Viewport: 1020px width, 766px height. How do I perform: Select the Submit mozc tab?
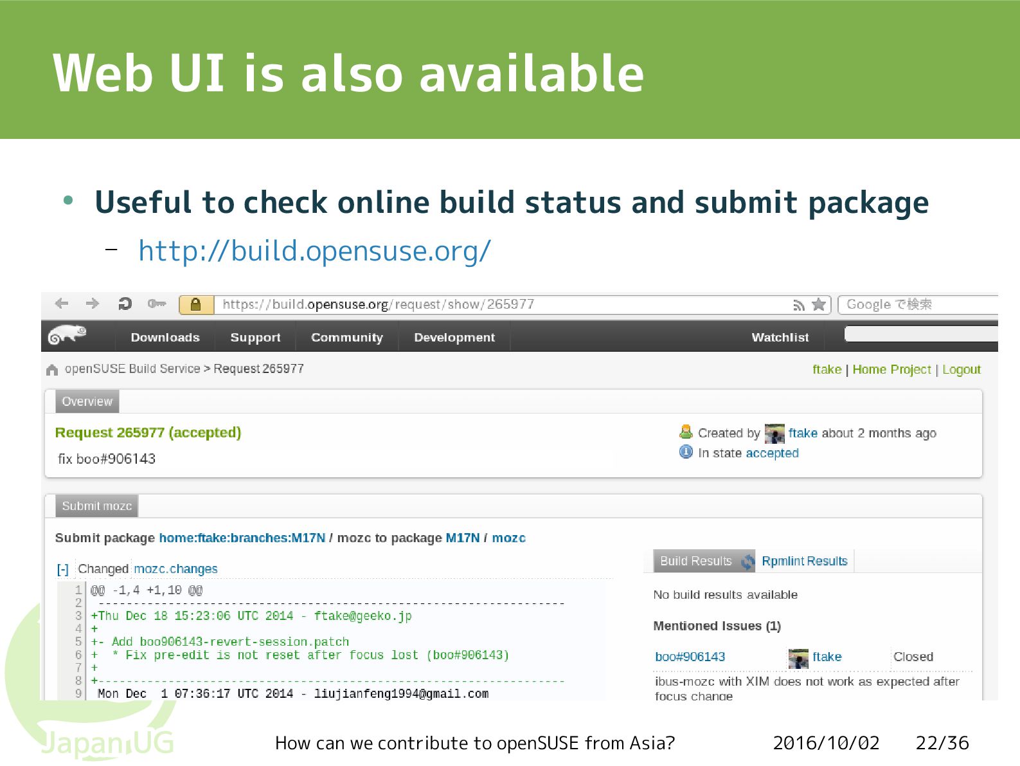coord(96,506)
